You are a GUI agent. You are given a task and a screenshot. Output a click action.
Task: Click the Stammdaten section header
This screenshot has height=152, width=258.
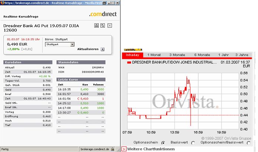pyautogui.click(x=81, y=62)
